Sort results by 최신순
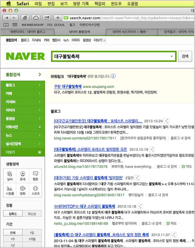195x248 pixels. [x=32, y=214]
